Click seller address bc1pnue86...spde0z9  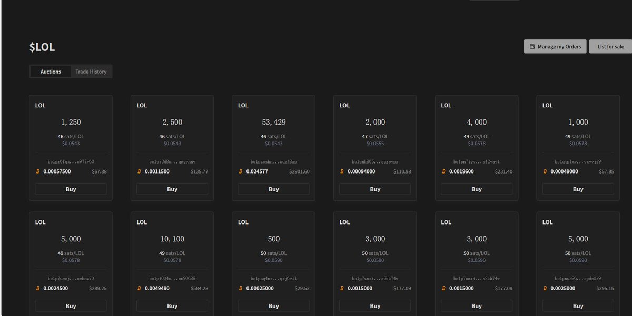click(x=578, y=278)
